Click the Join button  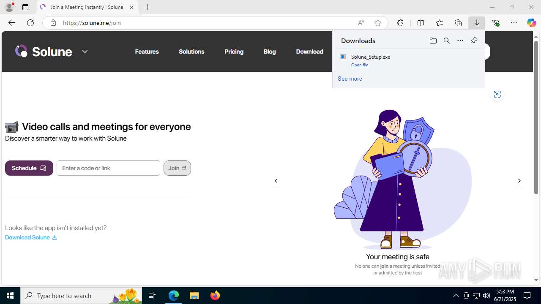pyautogui.click(x=177, y=168)
